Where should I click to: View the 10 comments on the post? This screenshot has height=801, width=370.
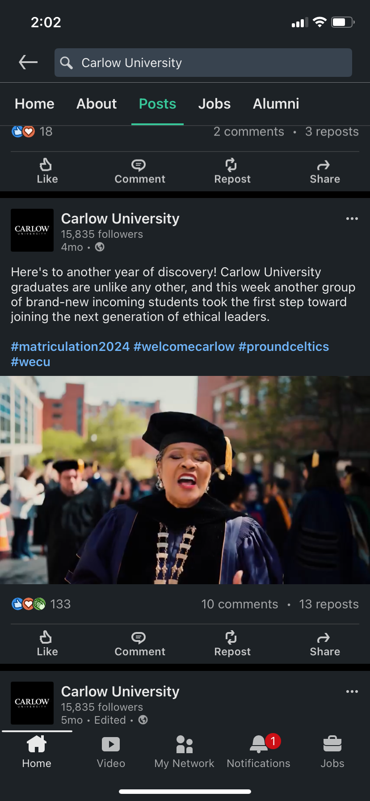tap(240, 604)
